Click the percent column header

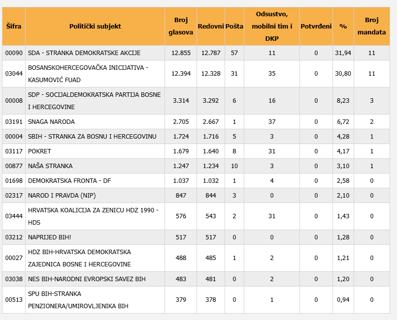[343, 27]
